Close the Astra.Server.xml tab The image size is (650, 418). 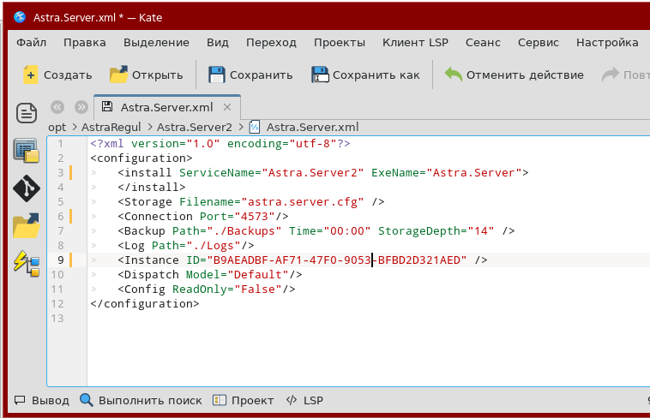pos(228,107)
